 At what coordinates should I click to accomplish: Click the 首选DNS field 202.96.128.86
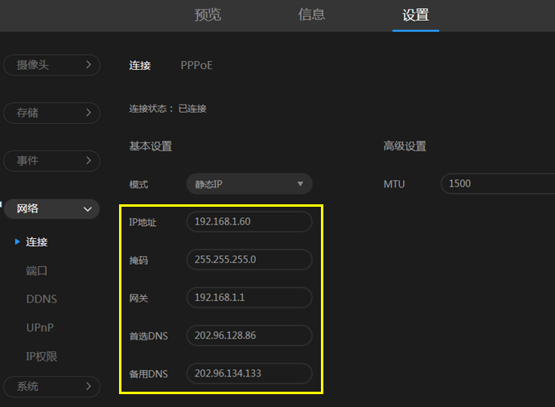249,335
